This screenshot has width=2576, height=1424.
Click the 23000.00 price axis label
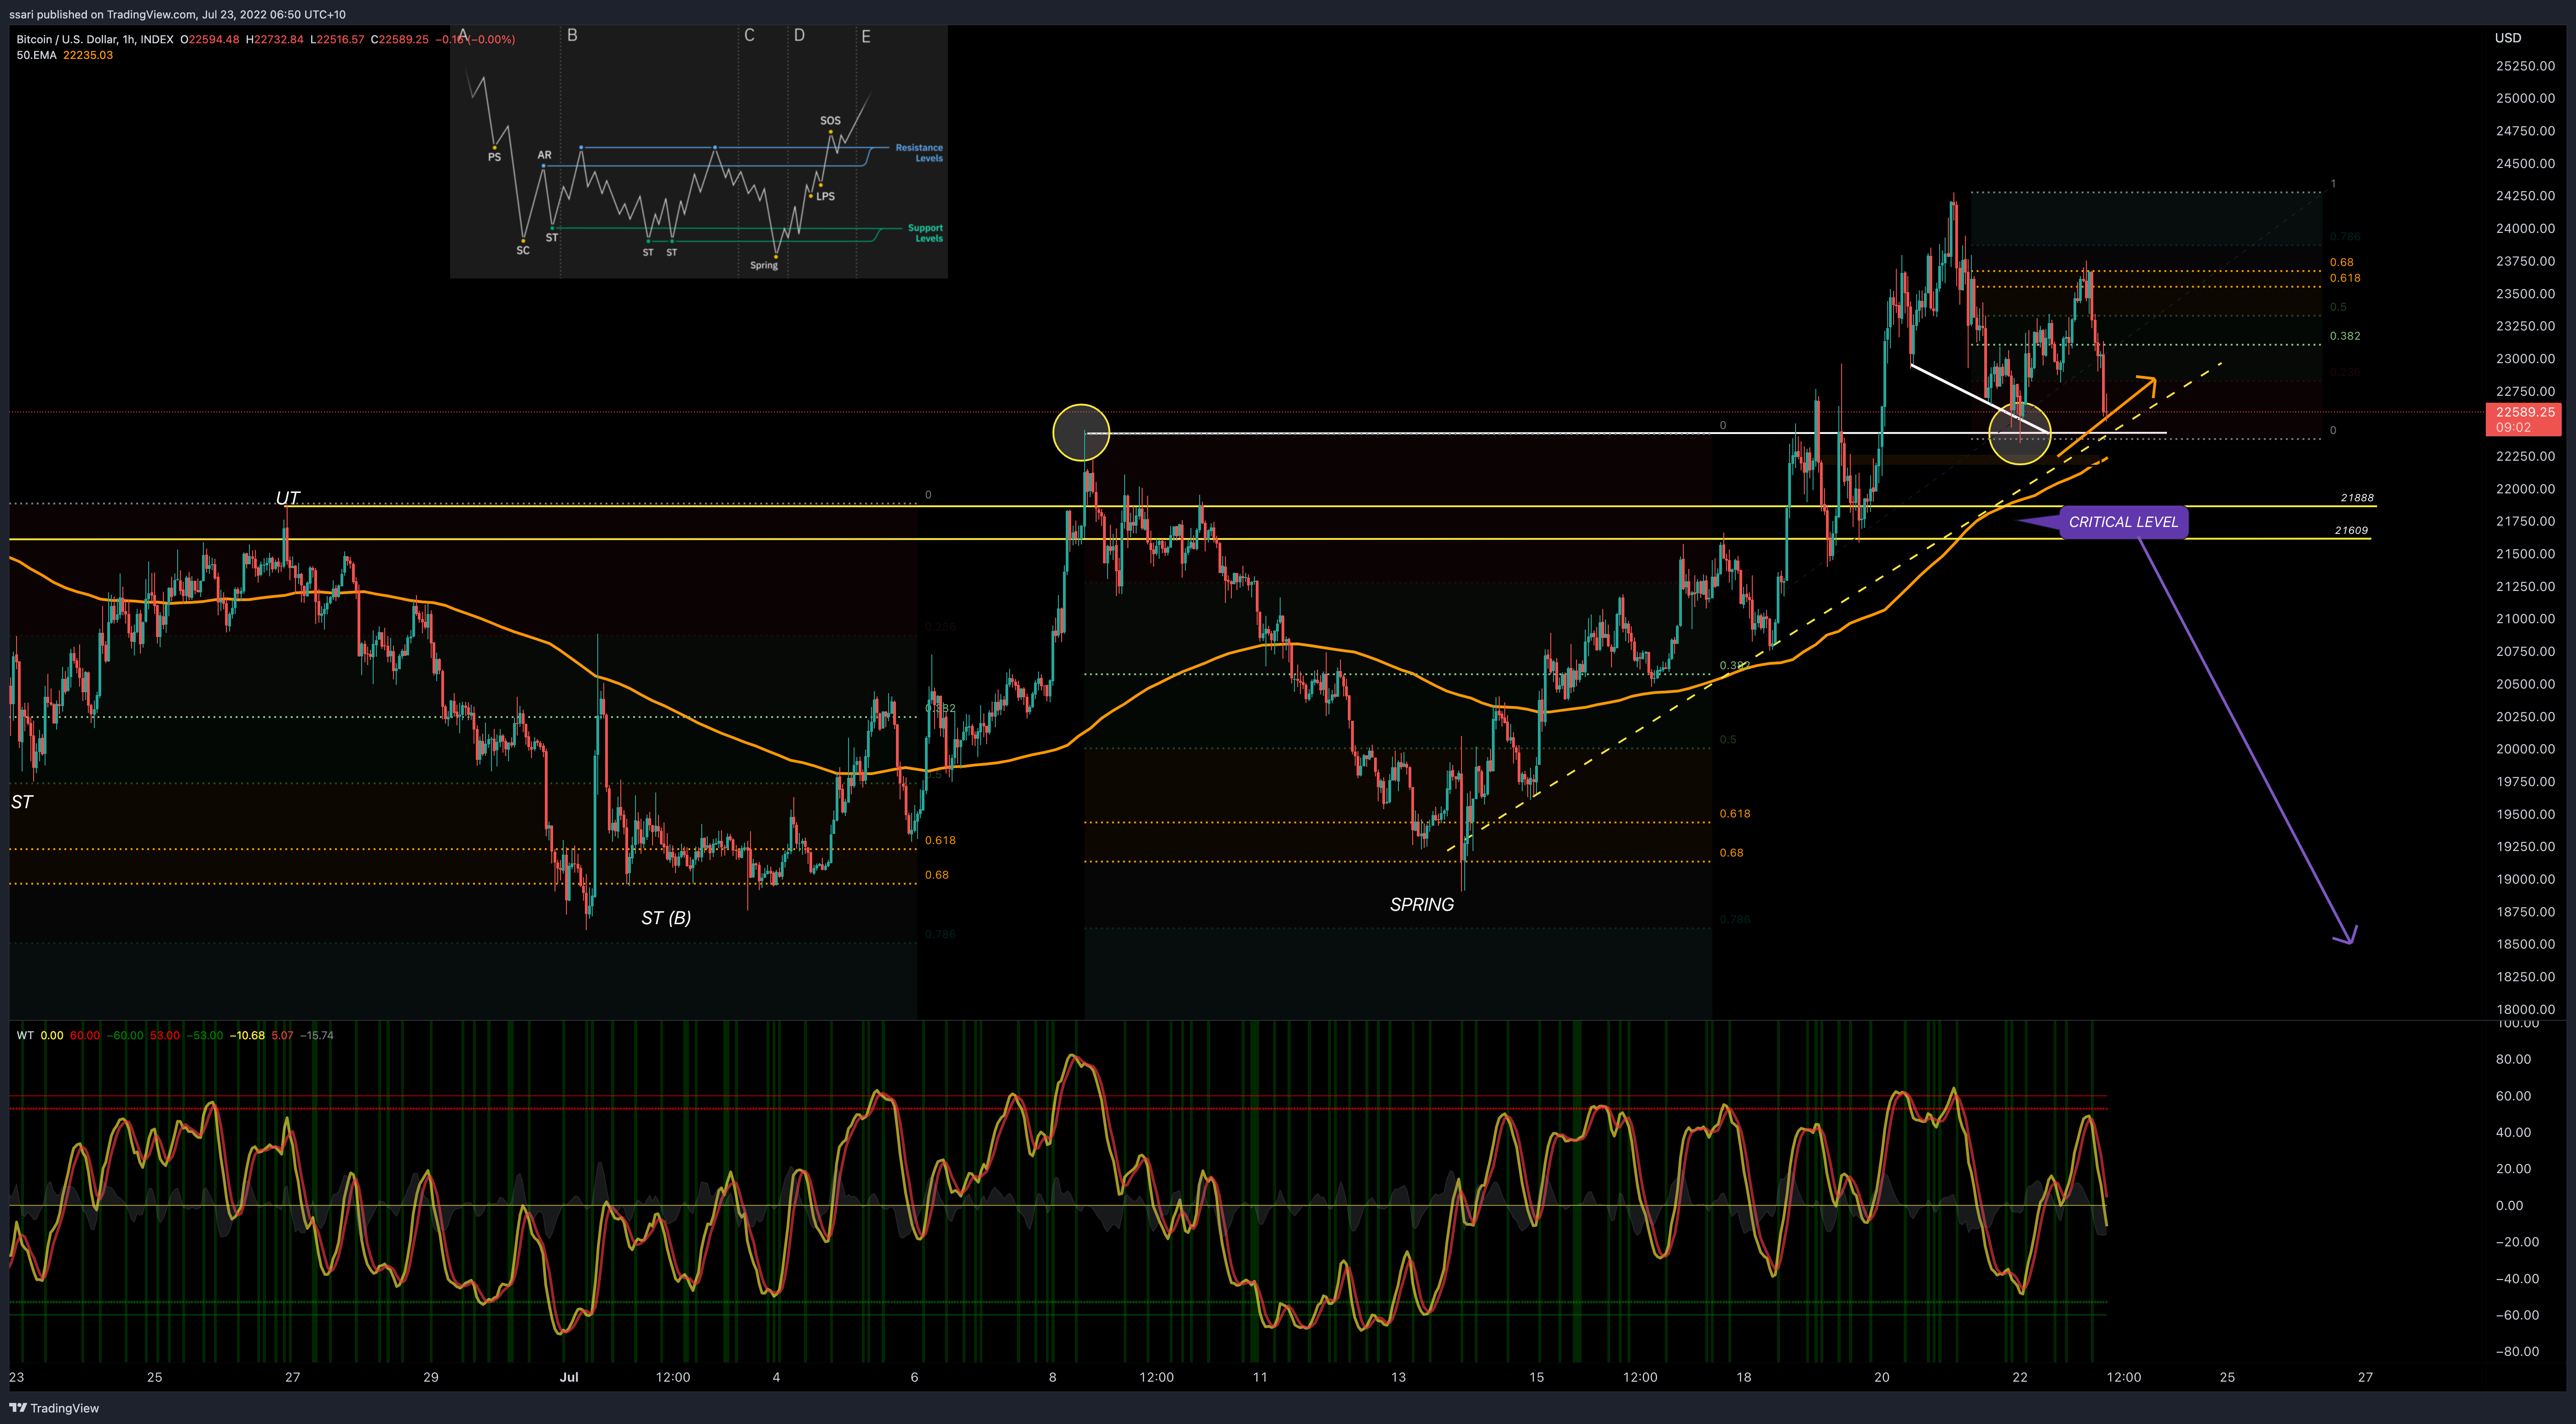click(x=2525, y=358)
